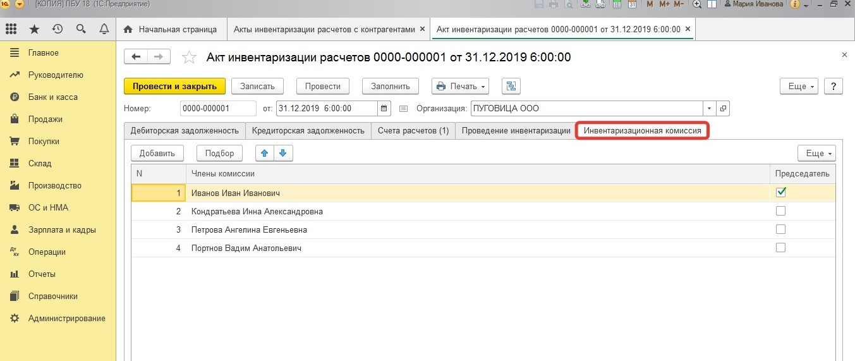Click the notifications bell icon
This screenshot has height=361, width=855.
104,29
